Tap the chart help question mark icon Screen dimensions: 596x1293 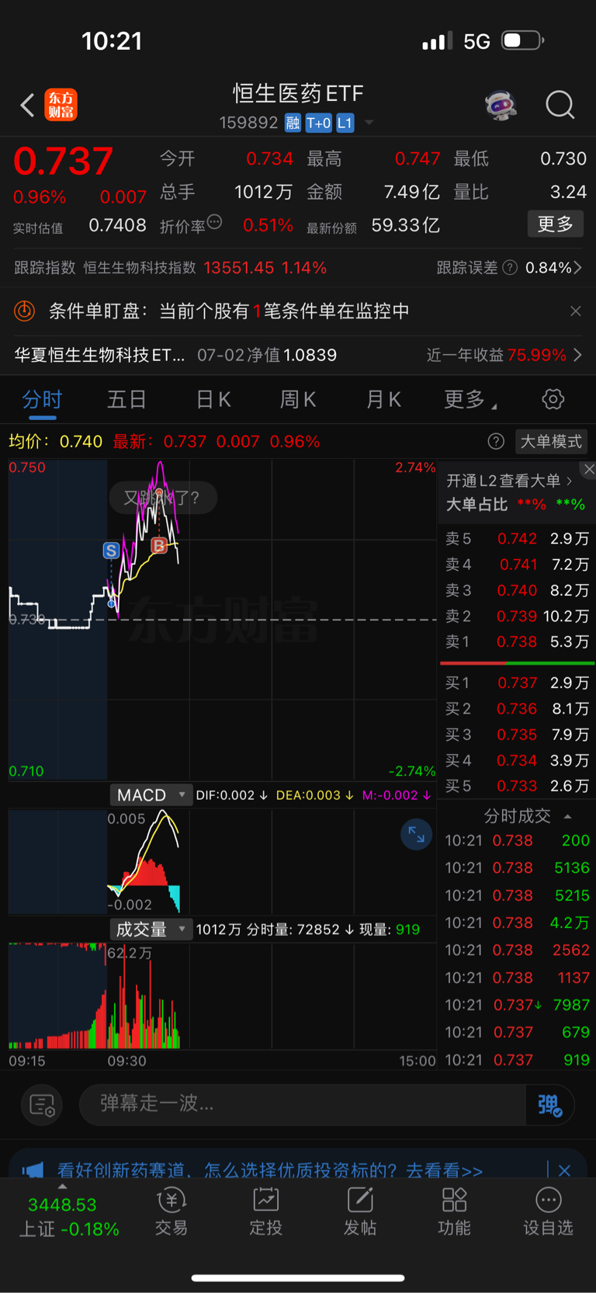coord(496,442)
